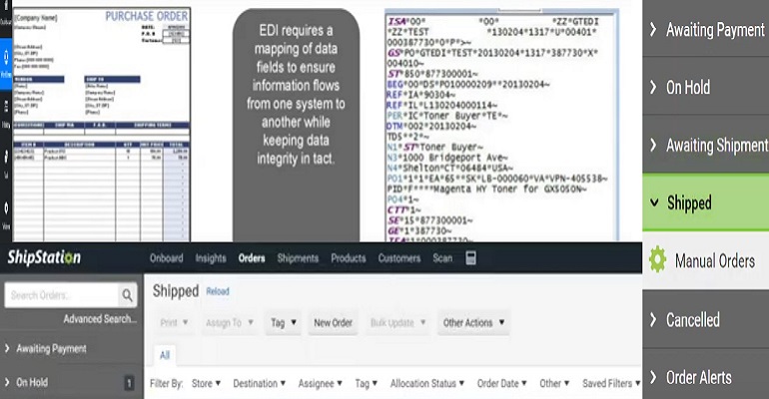Open the Bulk Update dropdown

pos(397,322)
